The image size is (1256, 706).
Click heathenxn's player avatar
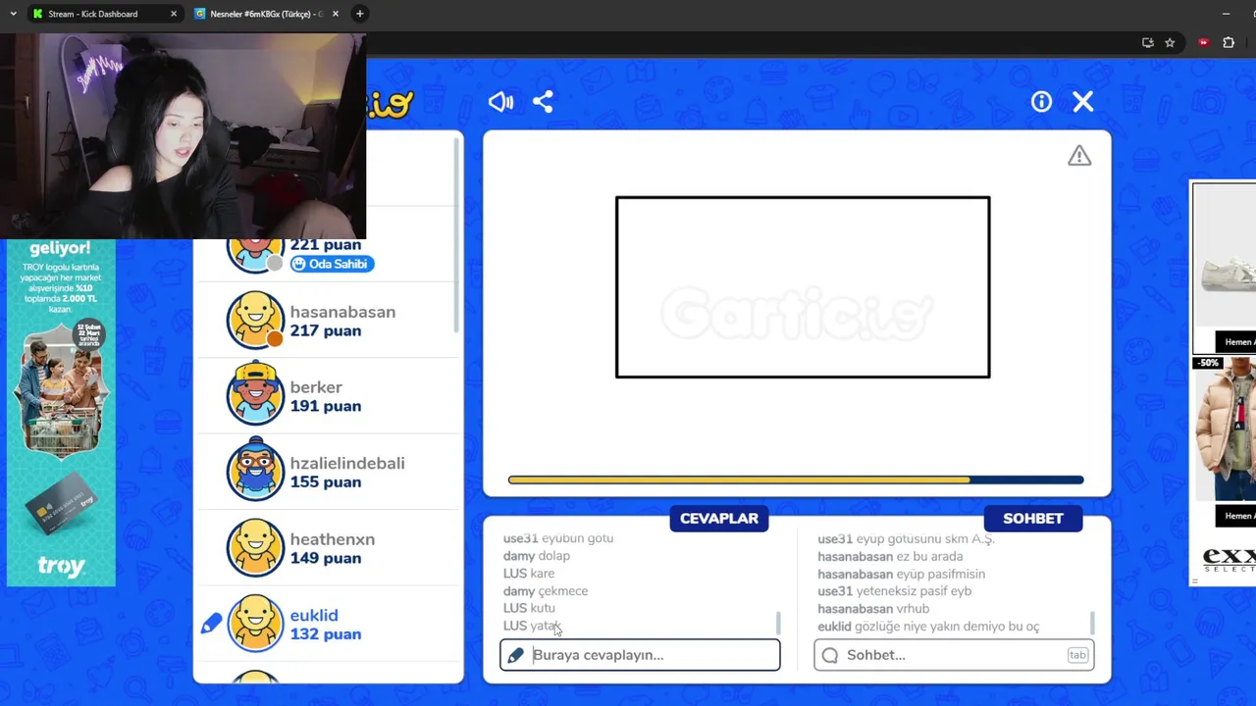255,547
